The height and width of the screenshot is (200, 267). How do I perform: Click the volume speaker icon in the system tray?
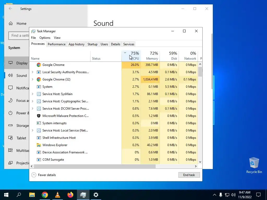(x=233, y=195)
